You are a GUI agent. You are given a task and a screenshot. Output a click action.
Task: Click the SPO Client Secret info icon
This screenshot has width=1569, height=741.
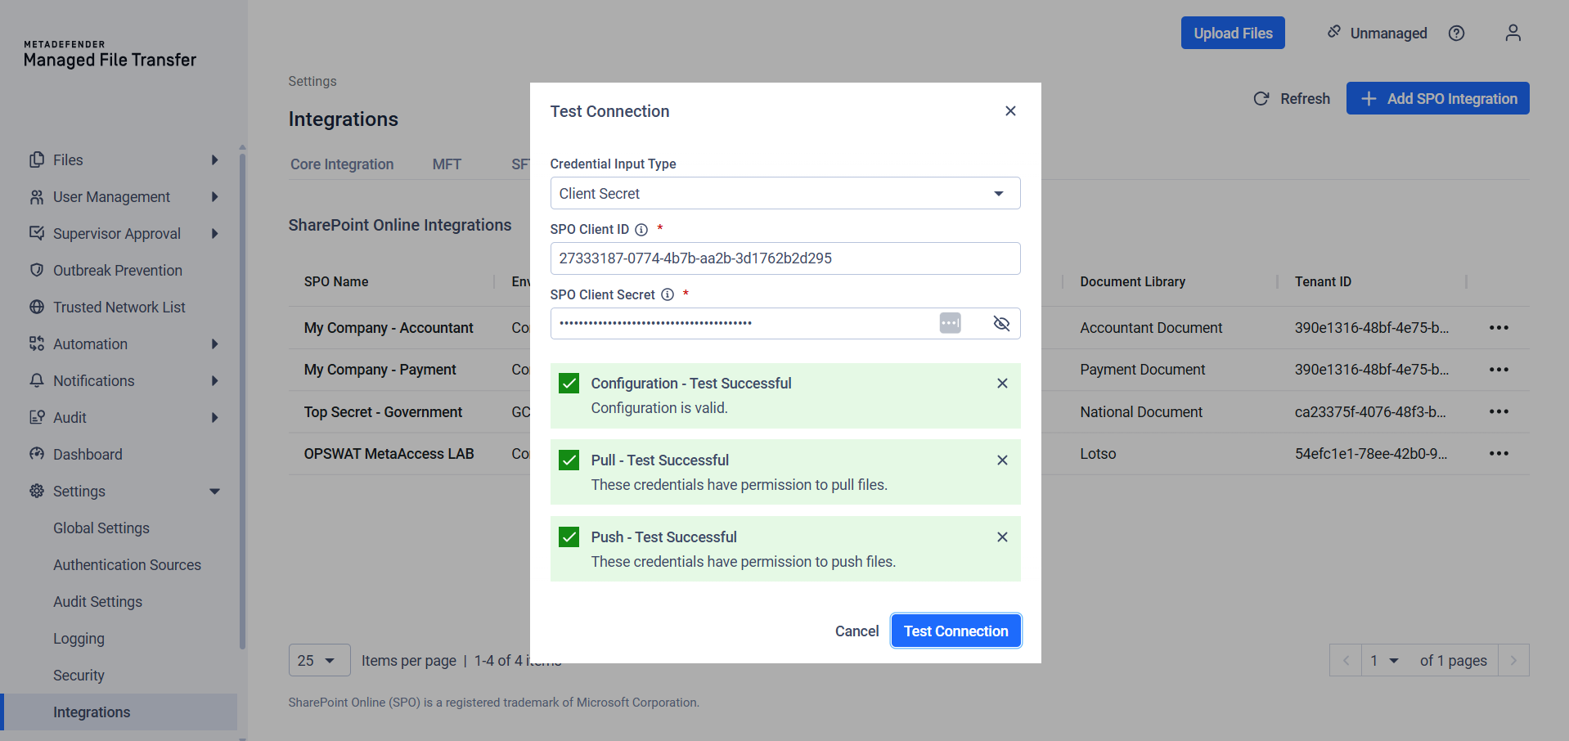point(668,294)
